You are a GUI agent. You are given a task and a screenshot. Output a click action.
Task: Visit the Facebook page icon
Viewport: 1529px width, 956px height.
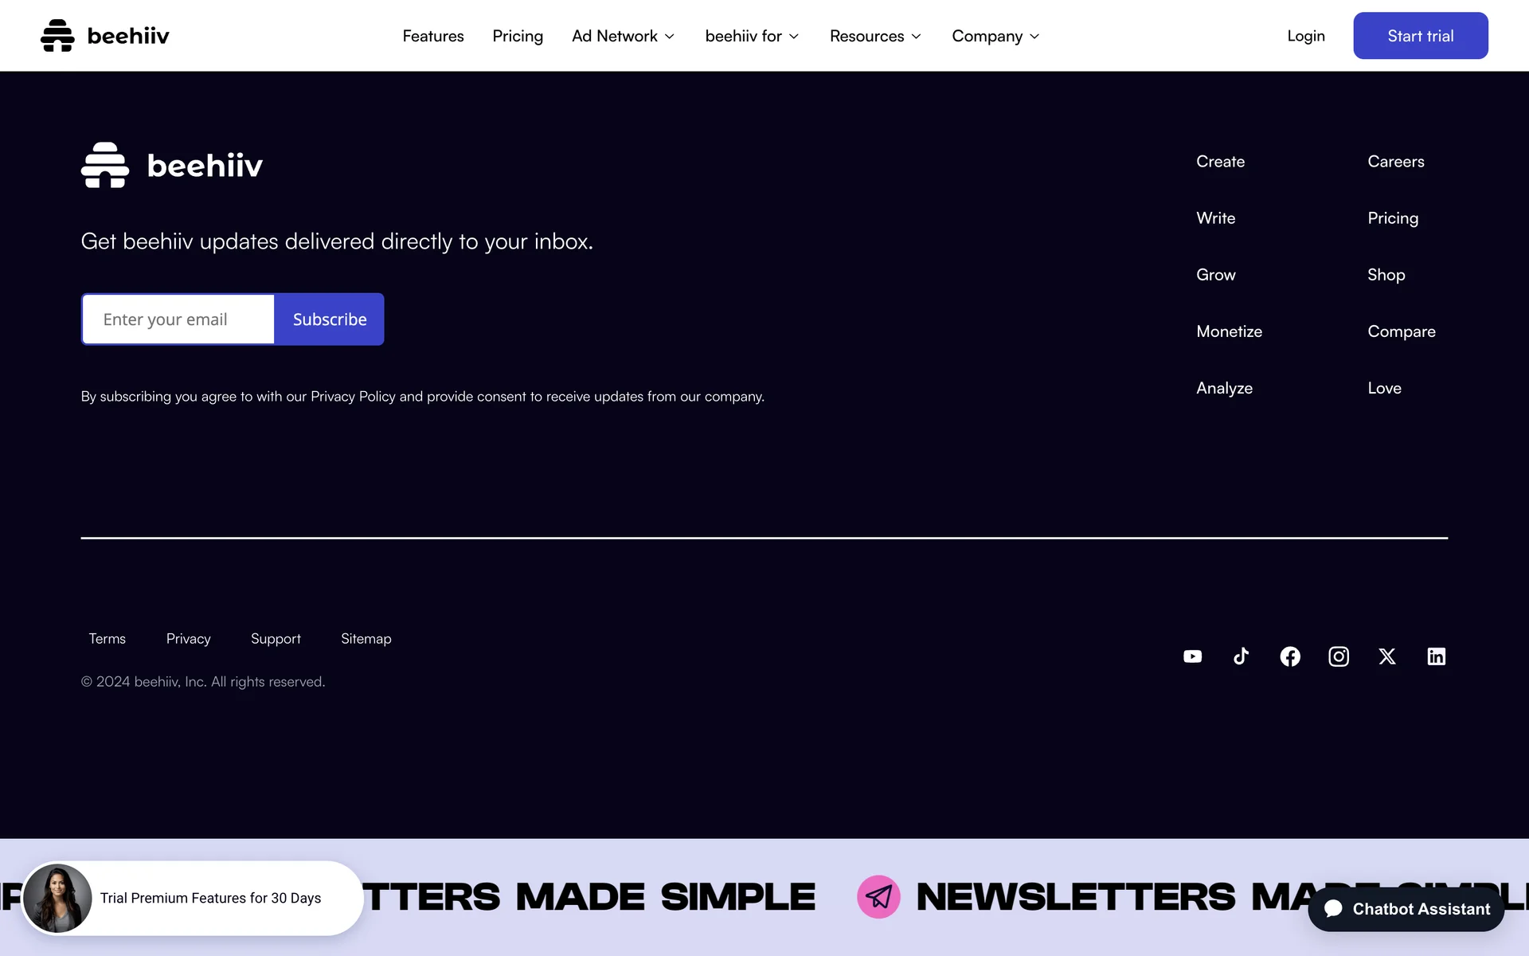(x=1290, y=656)
